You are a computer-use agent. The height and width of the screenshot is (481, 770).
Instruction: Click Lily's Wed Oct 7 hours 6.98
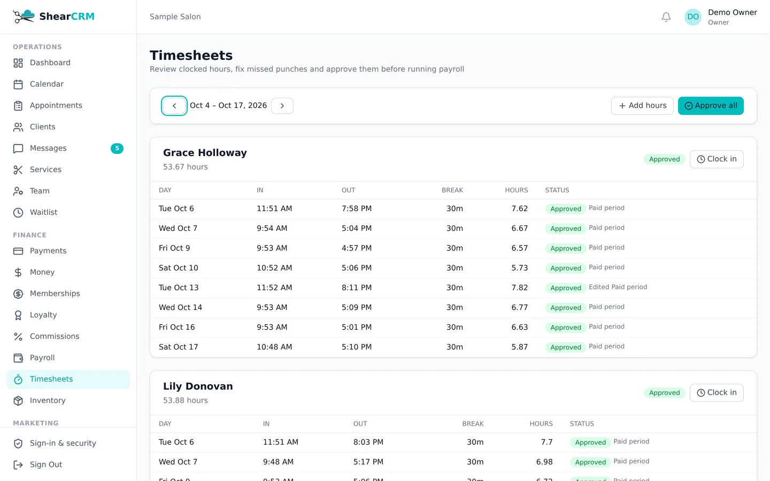(544, 462)
